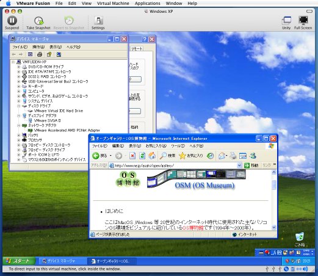The height and width of the screenshot is (276, 318).
Task: Click the Mail icon in Internet Explorer toolbar
Action: pyautogui.click(x=222, y=156)
